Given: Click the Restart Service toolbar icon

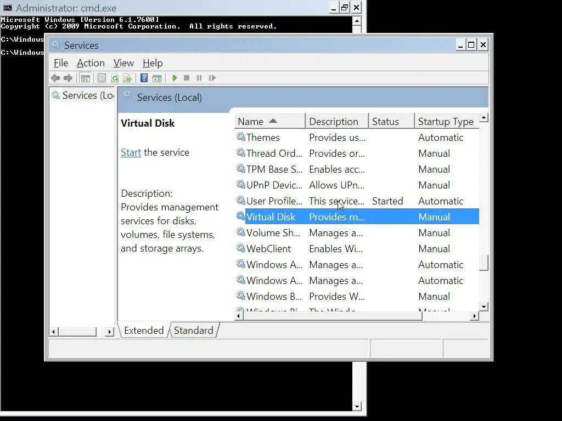Looking at the screenshot, I should coord(212,78).
